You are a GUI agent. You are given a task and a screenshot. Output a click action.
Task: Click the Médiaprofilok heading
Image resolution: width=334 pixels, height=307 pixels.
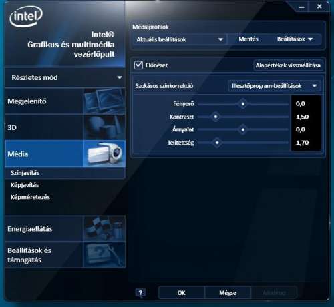[150, 27]
